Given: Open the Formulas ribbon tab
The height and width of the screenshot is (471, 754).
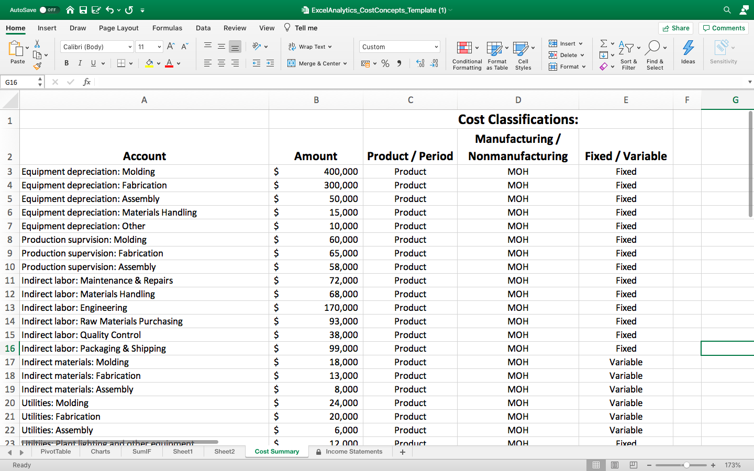Looking at the screenshot, I should (167, 28).
